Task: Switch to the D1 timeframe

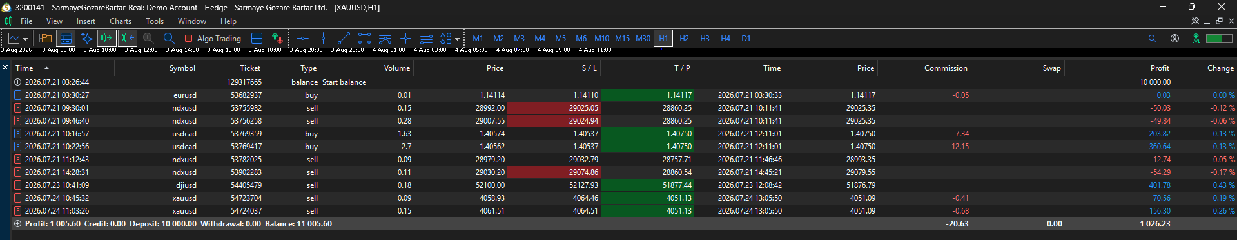Action: tap(746, 39)
